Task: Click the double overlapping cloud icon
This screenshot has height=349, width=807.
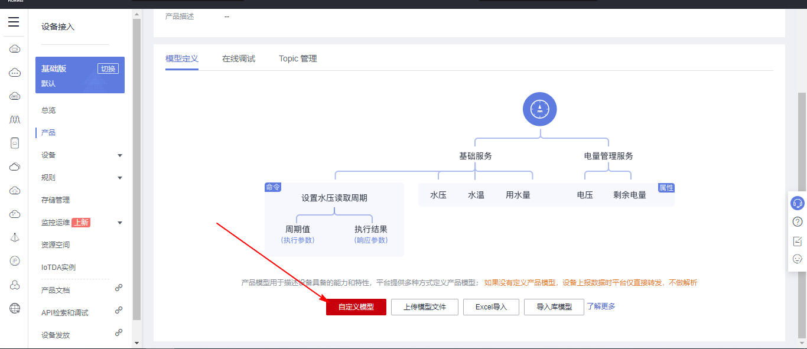Action: tap(15, 167)
